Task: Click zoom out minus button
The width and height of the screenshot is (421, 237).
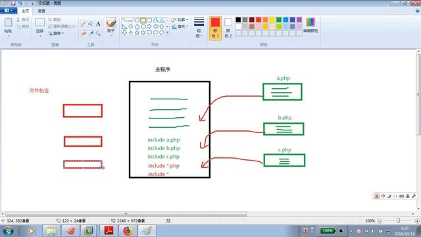Action: [x=380, y=221]
